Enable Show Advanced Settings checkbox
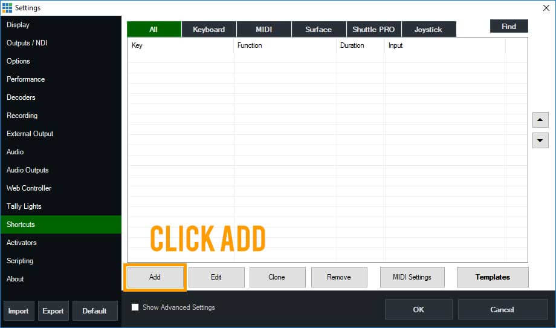Viewport: 556px width, 328px height. (135, 307)
